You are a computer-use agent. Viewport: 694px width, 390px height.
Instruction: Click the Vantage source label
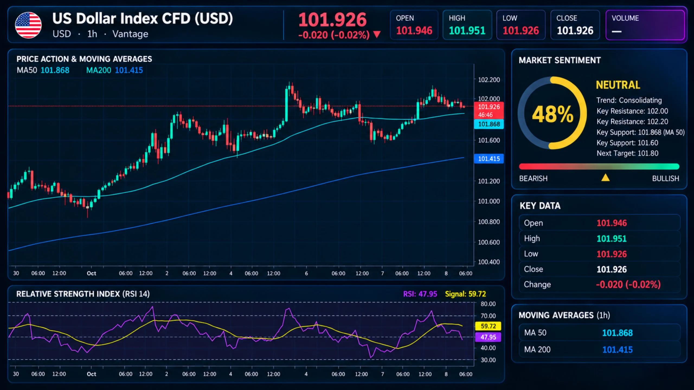tap(130, 34)
